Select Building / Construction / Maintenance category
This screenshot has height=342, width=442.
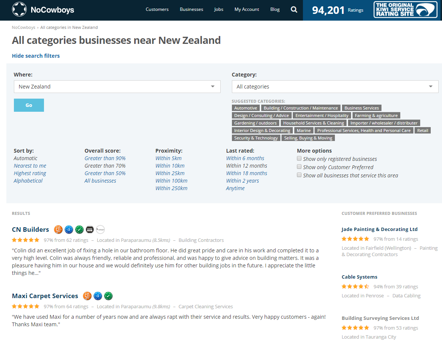click(x=301, y=108)
